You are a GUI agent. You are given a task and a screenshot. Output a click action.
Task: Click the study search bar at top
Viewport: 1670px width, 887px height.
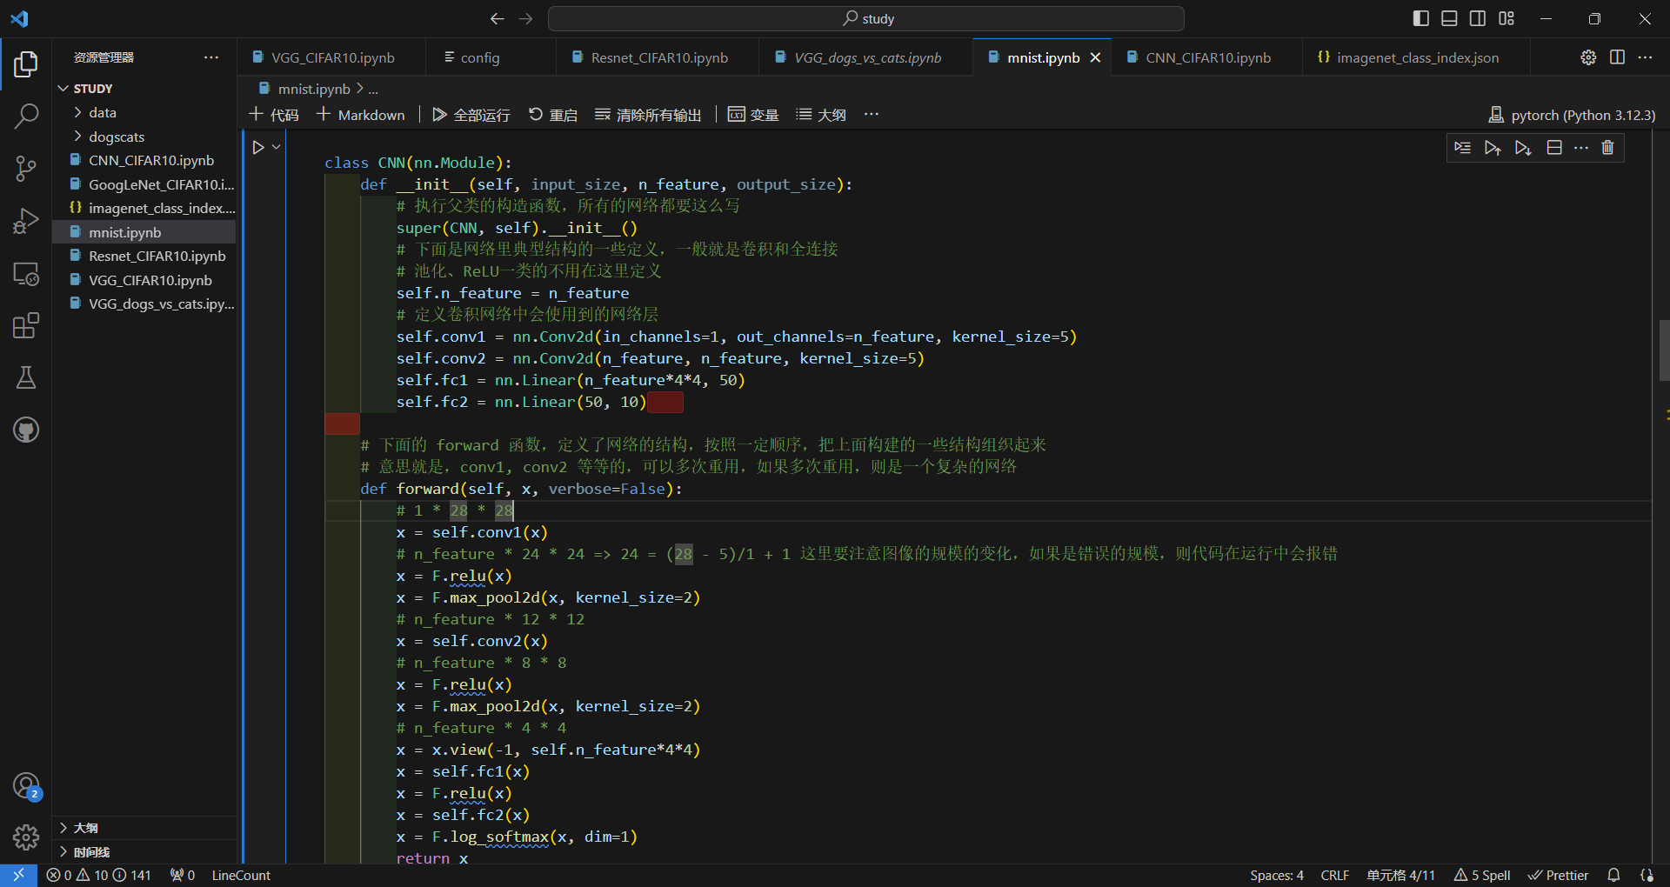pos(866,18)
